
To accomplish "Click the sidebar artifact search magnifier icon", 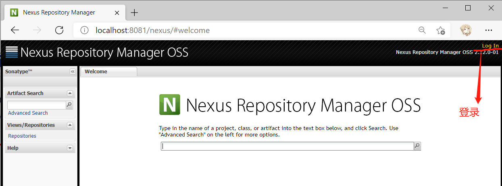I will click(69, 105).
